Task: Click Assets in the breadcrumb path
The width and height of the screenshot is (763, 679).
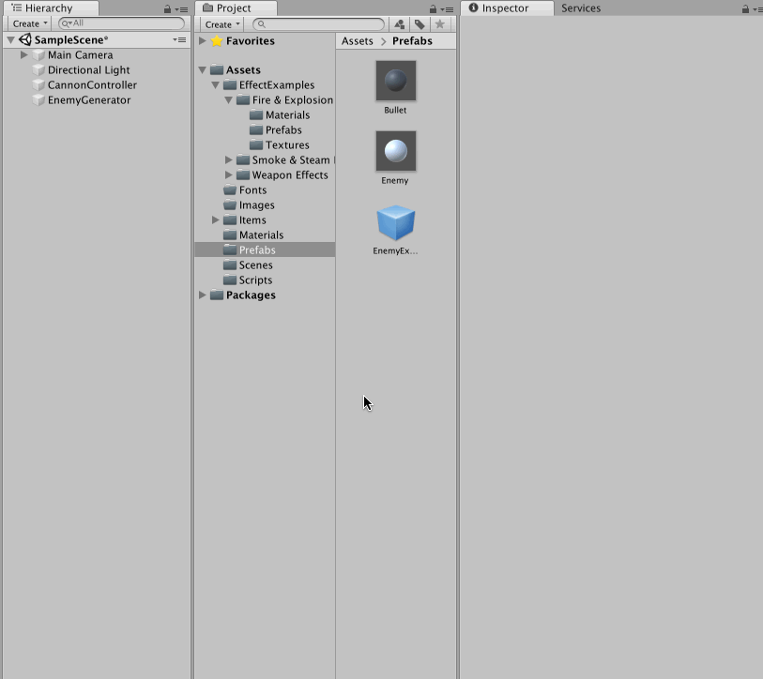Action: (x=357, y=40)
